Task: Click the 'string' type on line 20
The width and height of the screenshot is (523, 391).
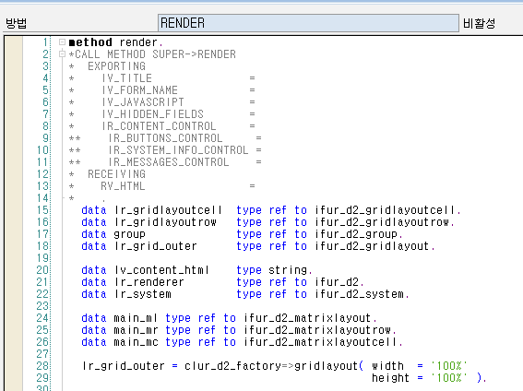Action: (x=288, y=270)
